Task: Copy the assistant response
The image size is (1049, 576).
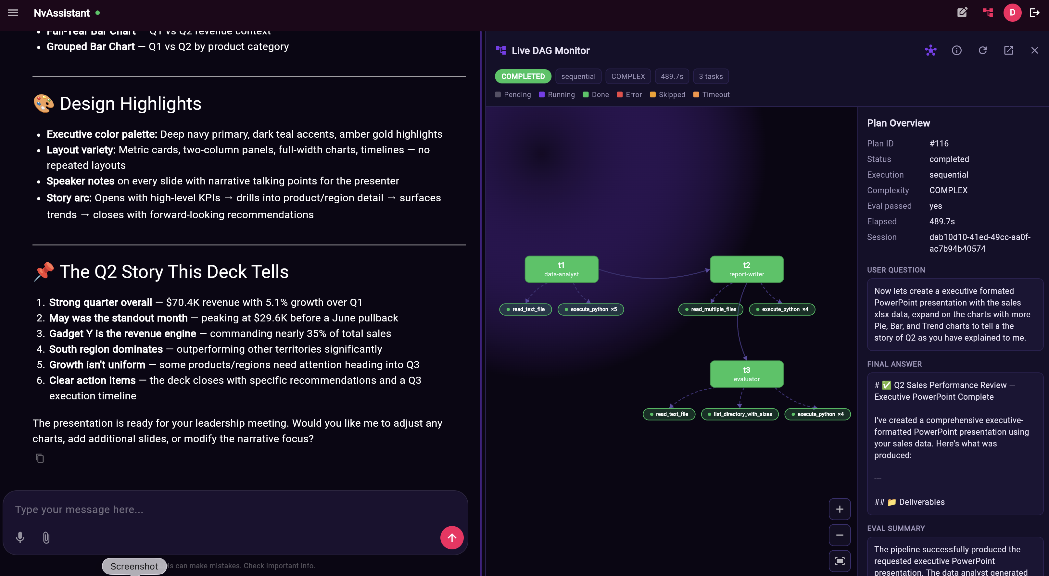Action: 40,458
